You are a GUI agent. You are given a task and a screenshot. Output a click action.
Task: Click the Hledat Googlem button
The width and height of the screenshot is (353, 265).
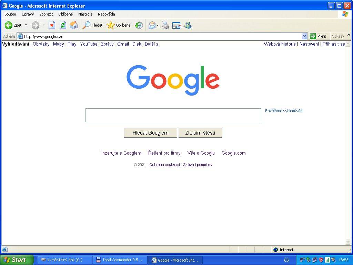coord(151,133)
